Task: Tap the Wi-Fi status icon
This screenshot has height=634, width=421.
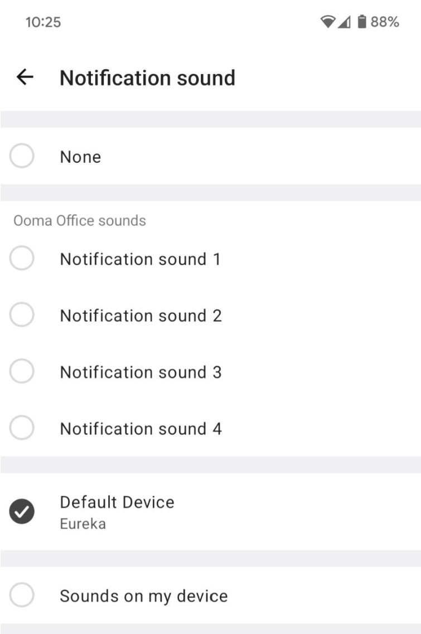Action: click(327, 21)
